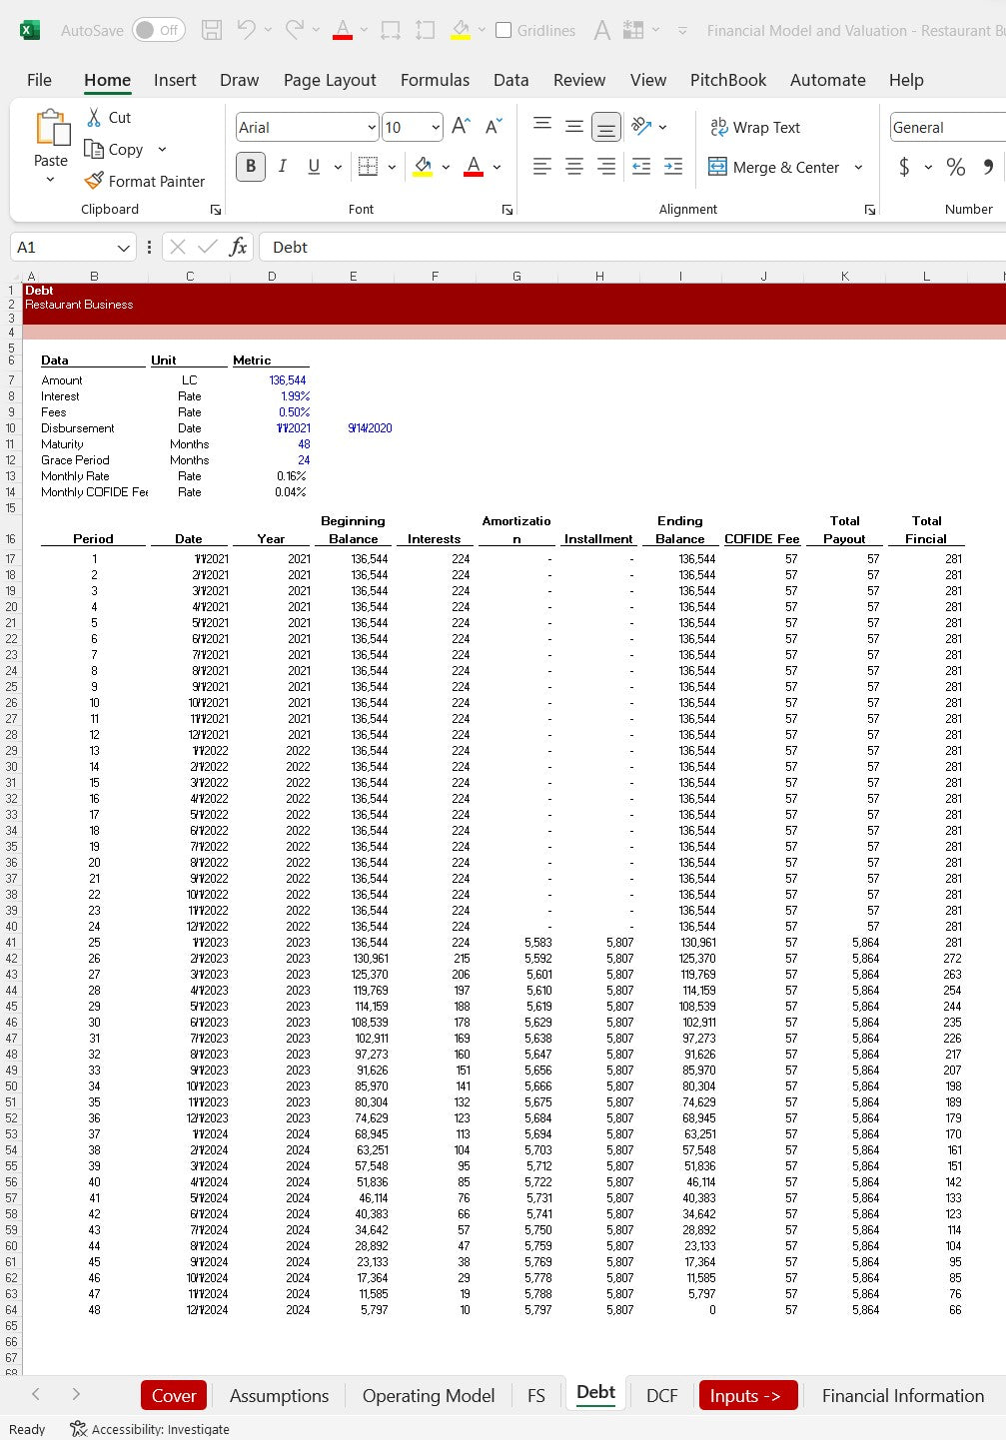This screenshot has width=1006, height=1440.
Task: Toggle Bold formatting button
Action: (x=251, y=167)
